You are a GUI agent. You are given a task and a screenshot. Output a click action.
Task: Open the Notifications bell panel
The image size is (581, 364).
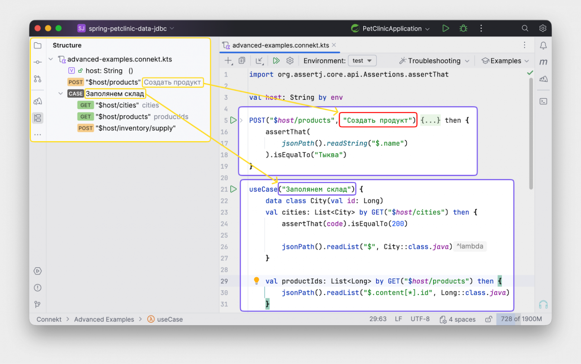543,45
